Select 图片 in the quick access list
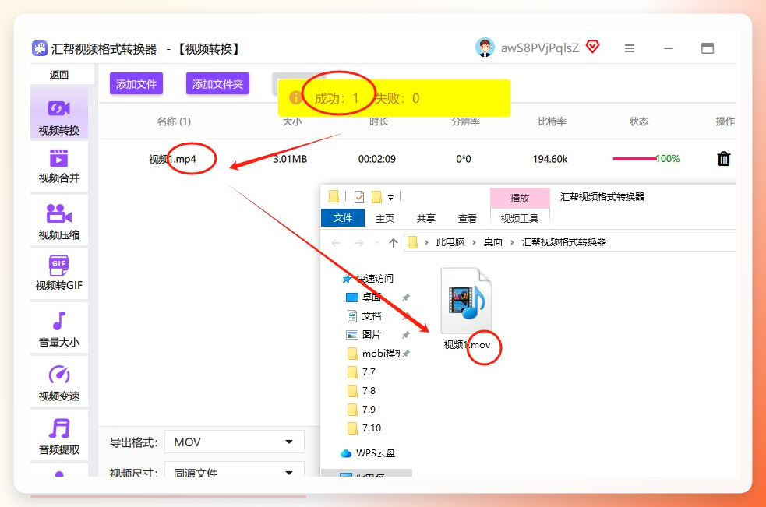The width and height of the screenshot is (766, 507). pyautogui.click(x=371, y=335)
